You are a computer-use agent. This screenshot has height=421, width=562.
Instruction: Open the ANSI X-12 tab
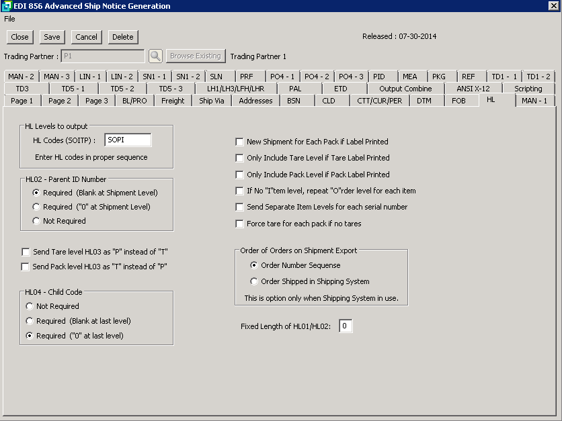473,89
